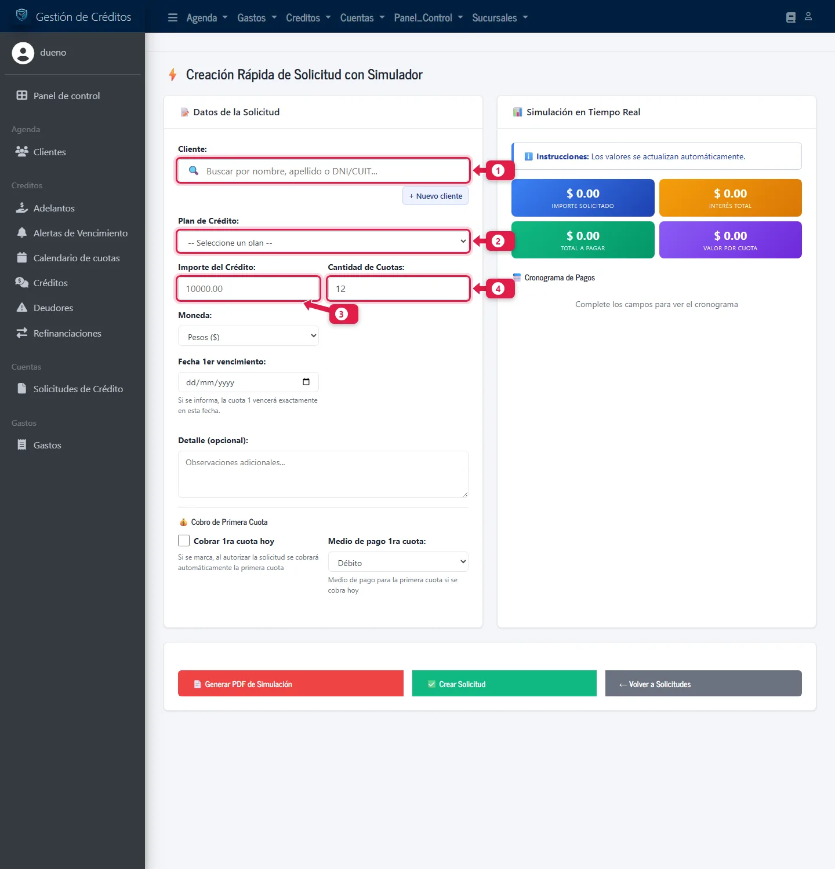Image resolution: width=835 pixels, height=869 pixels.
Task: Click the dueno user avatar
Action: [23, 53]
